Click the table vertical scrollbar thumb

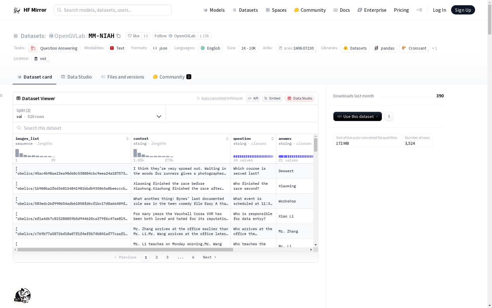click(315, 145)
